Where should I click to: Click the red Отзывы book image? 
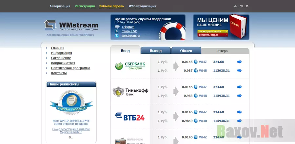click(x=238, y=26)
